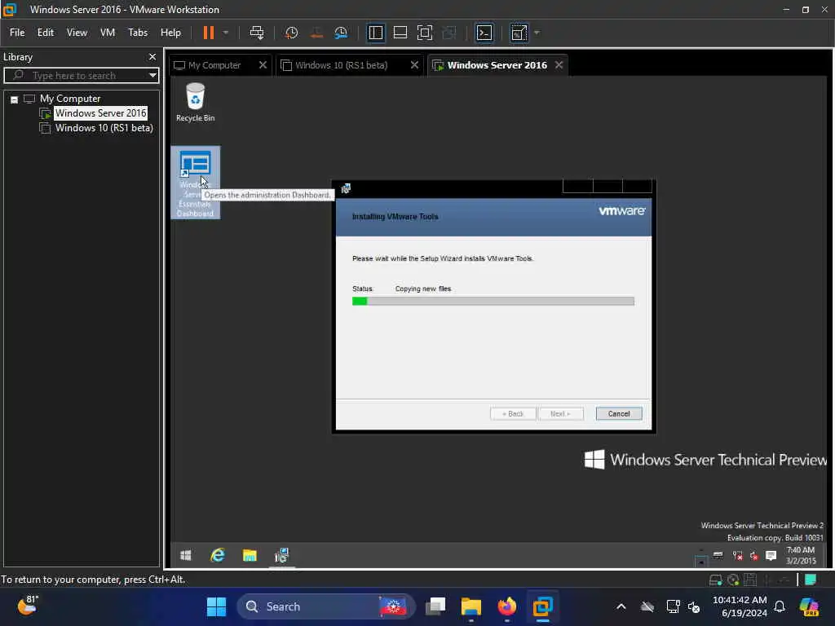Viewport: 835px width, 626px height.
Task: Open the snapshot manager toolbar icon
Action: click(341, 33)
